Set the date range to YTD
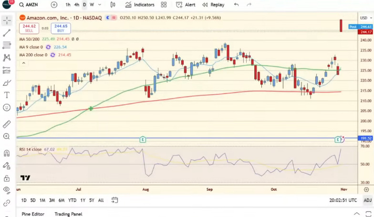 pyautogui.click(x=73, y=200)
